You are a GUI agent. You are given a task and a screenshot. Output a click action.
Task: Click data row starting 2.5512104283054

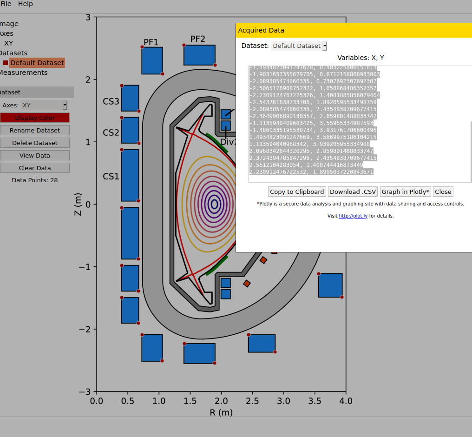pyautogui.click(x=306, y=165)
